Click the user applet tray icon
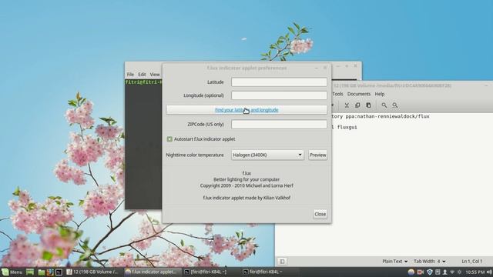Screen dimensions: 493x277 coord(445,272)
